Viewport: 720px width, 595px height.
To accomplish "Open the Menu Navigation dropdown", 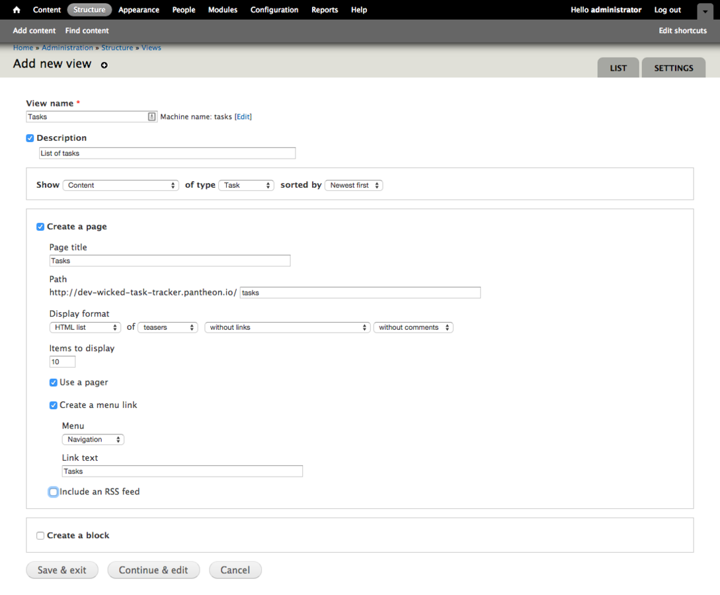I will (x=93, y=440).
